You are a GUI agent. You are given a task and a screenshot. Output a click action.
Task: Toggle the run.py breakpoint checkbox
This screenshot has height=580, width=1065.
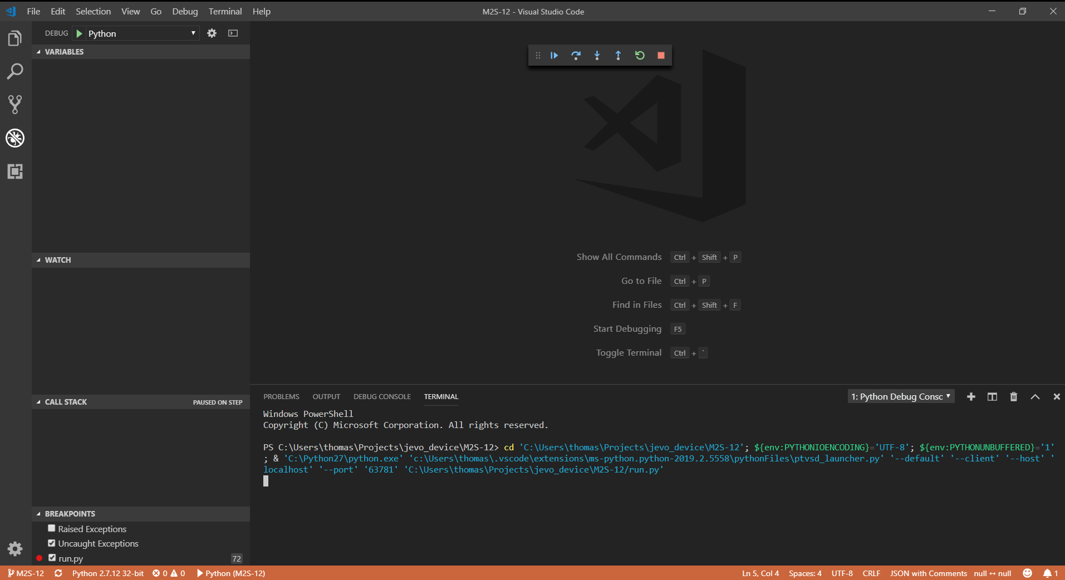(x=52, y=557)
